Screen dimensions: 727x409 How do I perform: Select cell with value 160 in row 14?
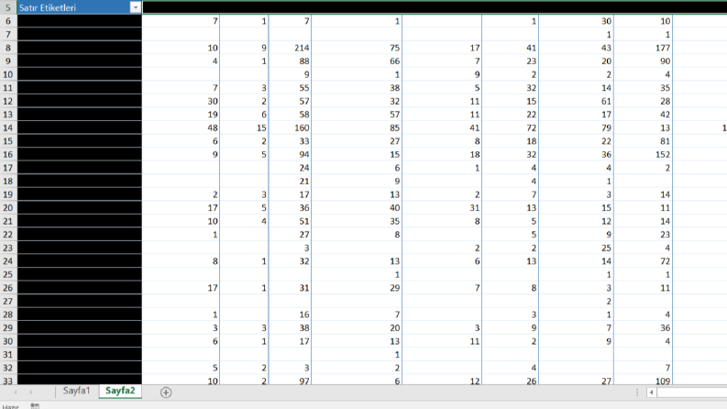291,127
